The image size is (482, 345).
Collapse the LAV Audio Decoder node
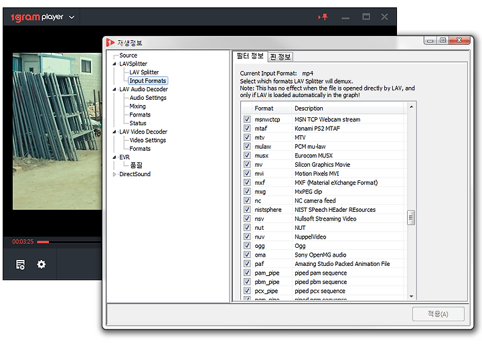coord(114,90)
